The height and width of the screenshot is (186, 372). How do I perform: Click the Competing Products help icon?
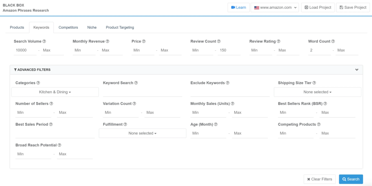(x=319, y=124)
